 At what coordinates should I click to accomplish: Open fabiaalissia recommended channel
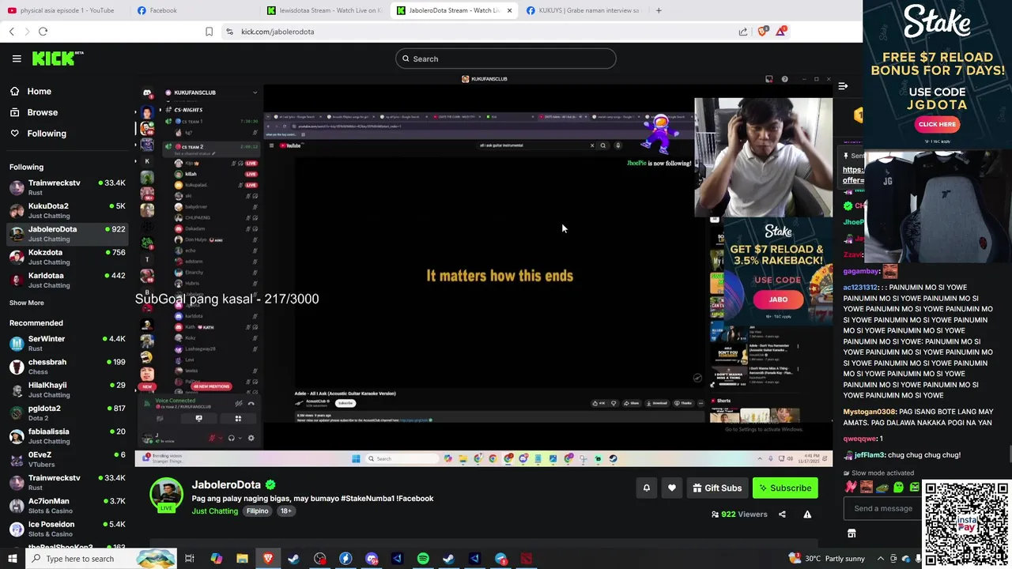tap(67, 435)
